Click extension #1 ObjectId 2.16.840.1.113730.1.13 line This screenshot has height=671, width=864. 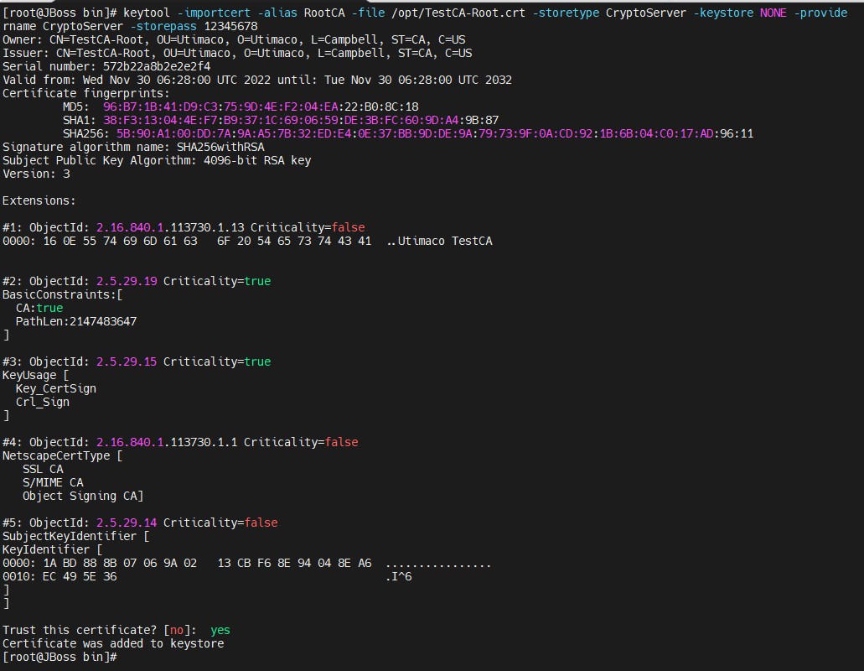[x=184, y=227]
